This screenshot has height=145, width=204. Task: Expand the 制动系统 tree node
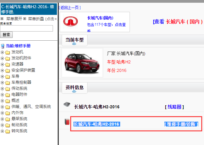click(2, 125)
